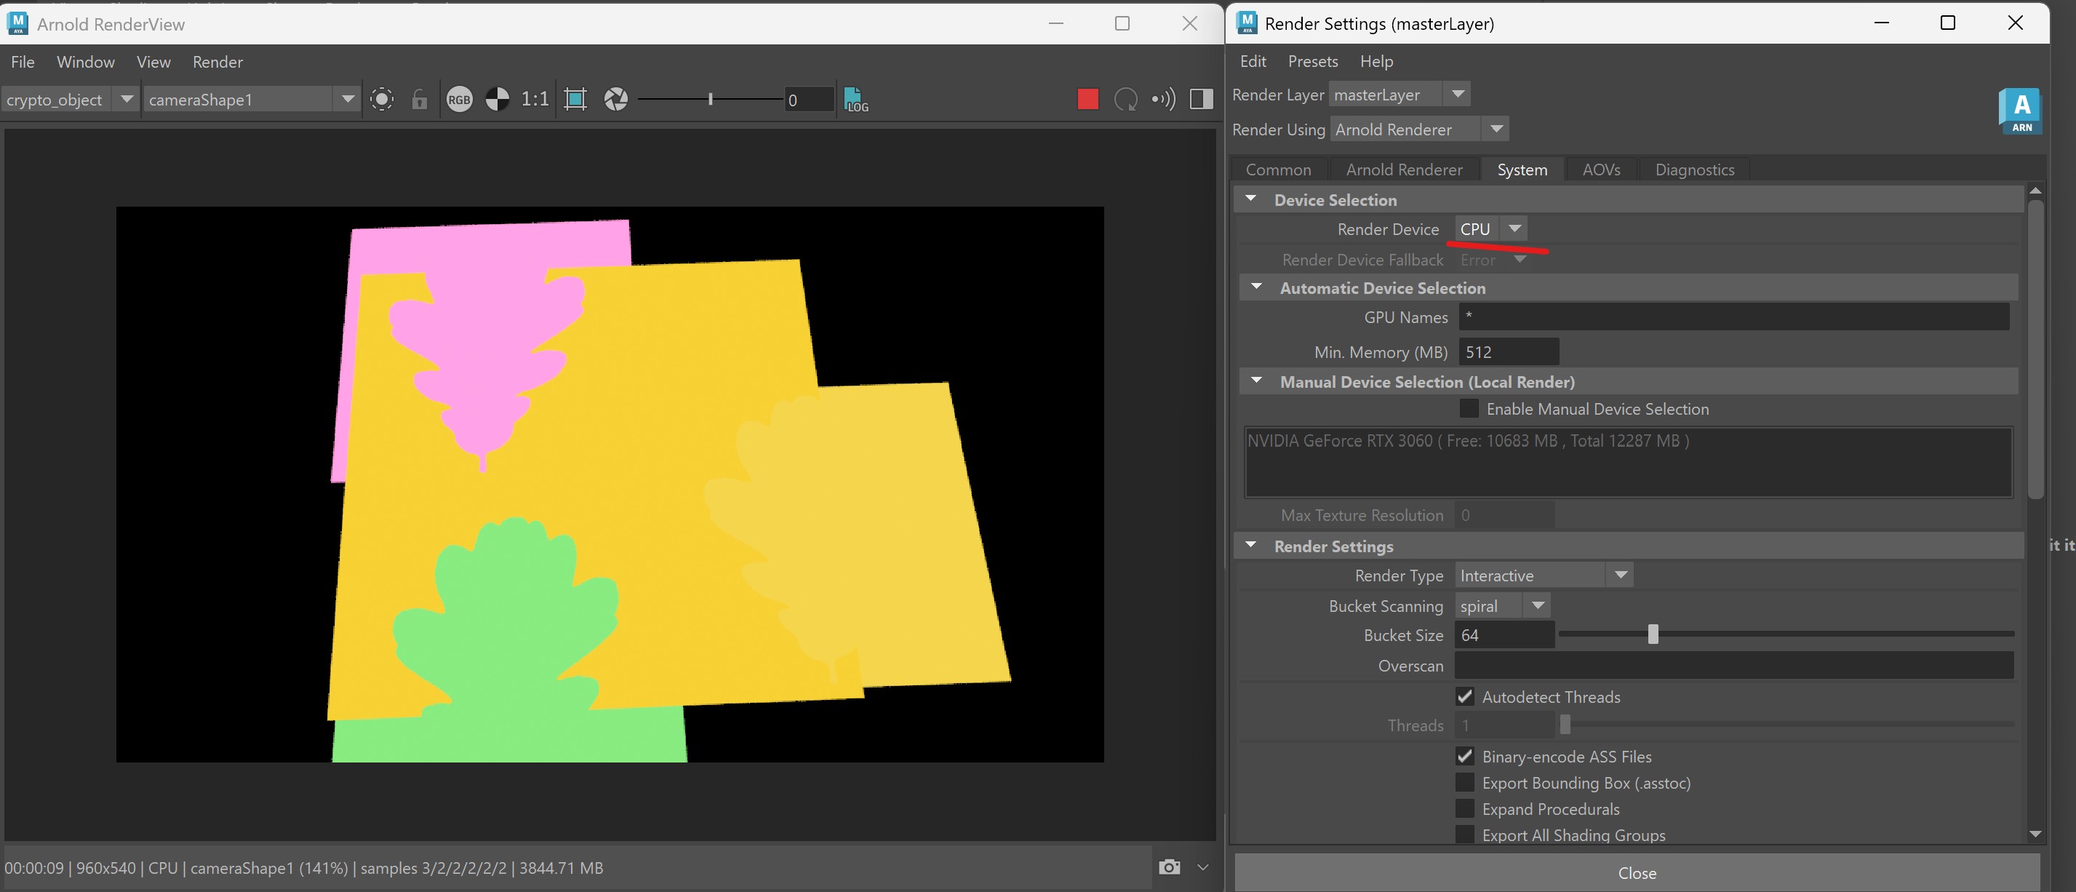Stop the render with red square
2076x892 pixels.
coord(1088,99)
